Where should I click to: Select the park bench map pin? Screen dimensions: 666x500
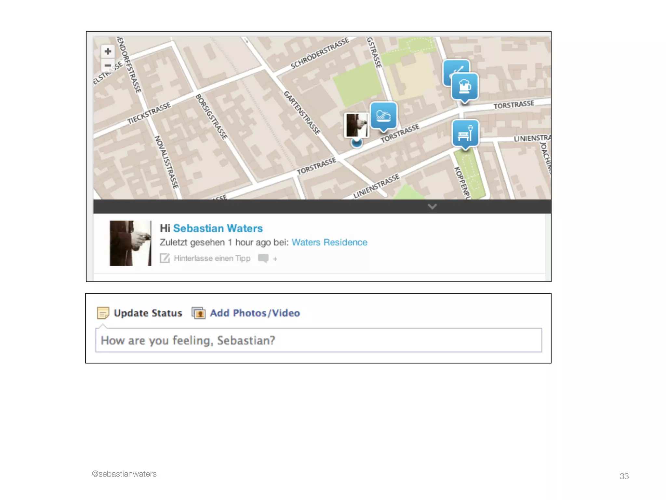(x=465, y=133)
